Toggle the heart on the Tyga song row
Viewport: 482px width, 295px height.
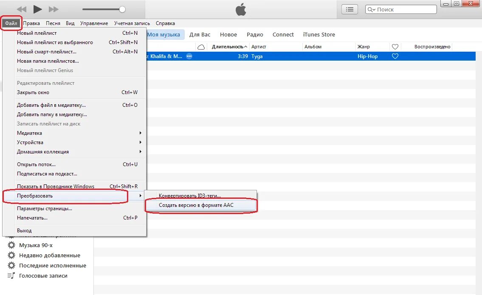[x=395, y=56]
